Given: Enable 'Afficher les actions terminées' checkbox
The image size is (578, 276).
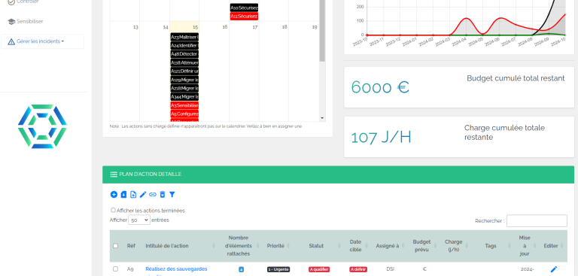Looking at the screenshot, I should click(113, 210).
